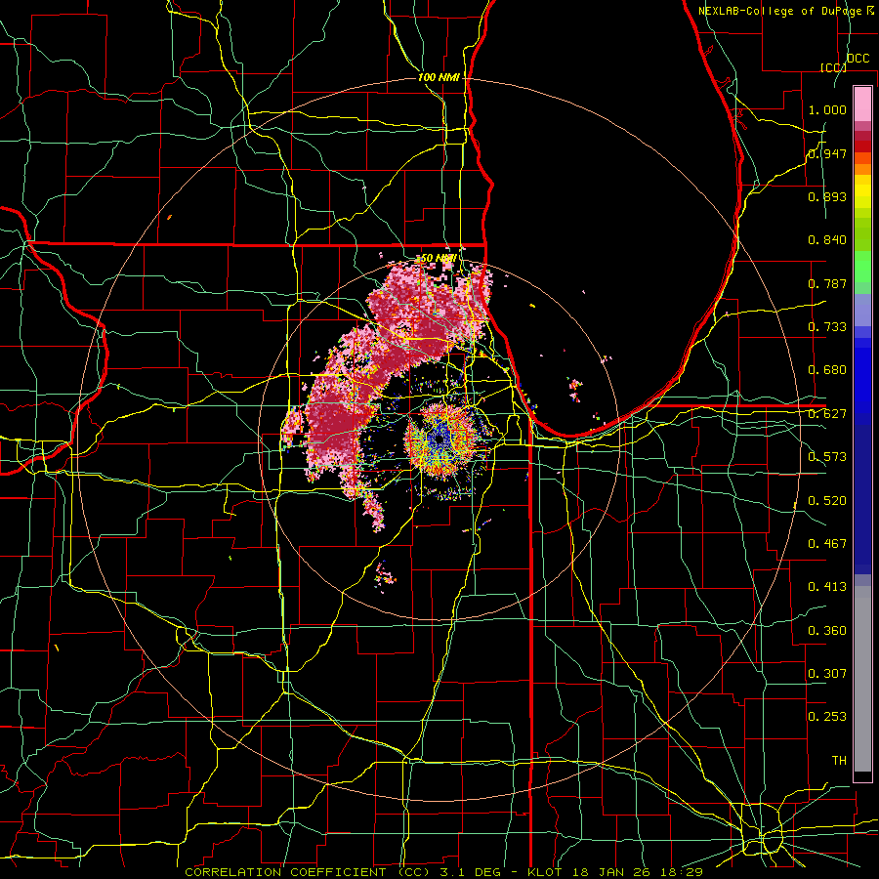The image size is (879, 879).
Task: Select the 0.680 color scale value
Action: pos(827,370)
